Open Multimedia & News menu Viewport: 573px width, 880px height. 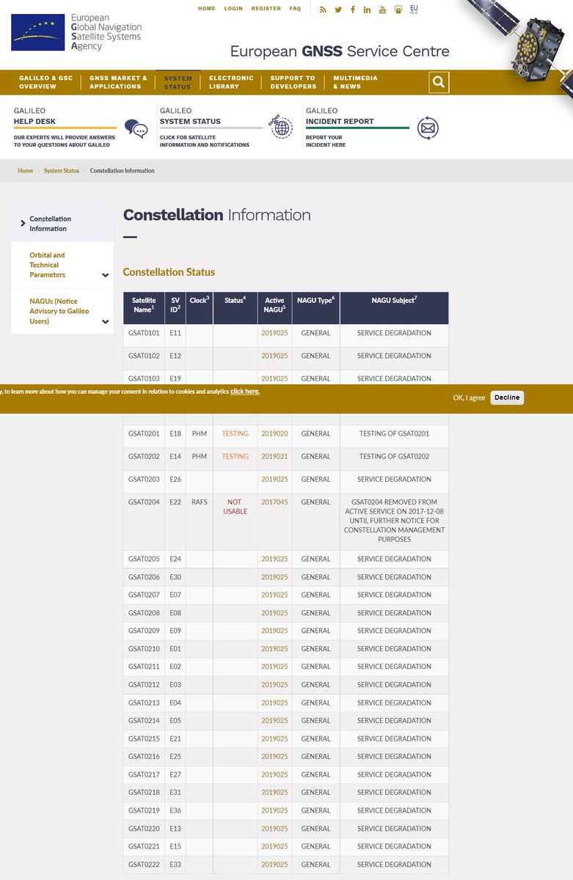click(355, 82)
